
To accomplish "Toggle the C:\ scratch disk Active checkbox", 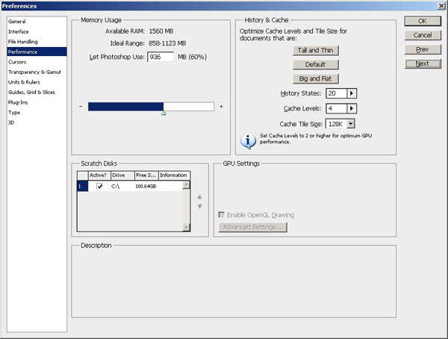I will point(100,187).
